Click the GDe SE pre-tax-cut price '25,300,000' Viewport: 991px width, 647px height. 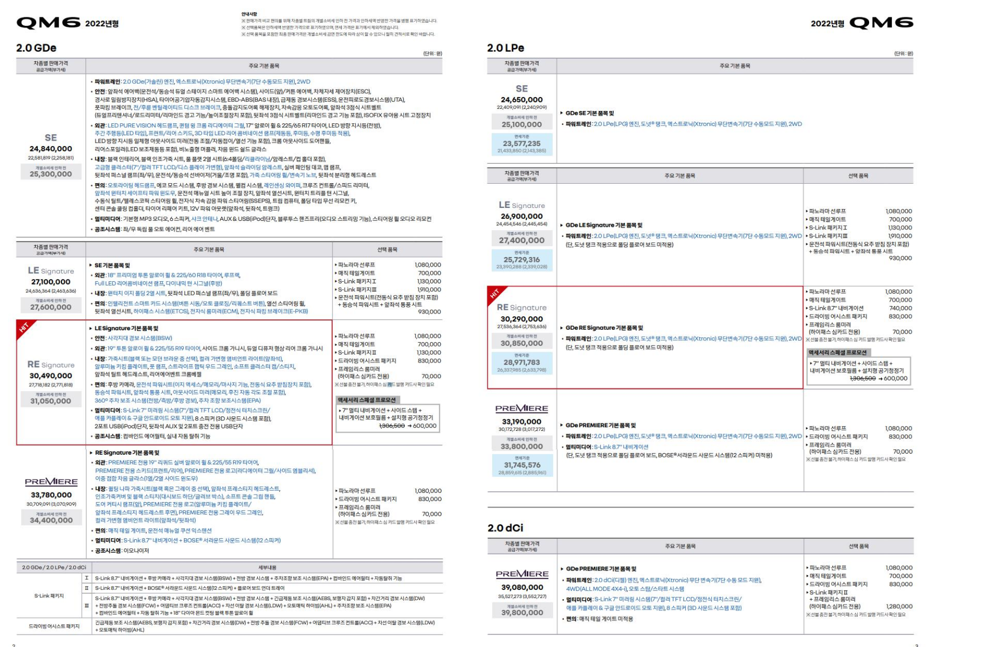tap(51, 174)
